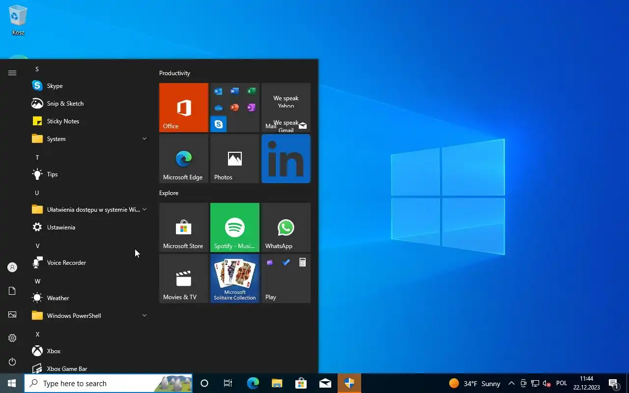The width and height of the screenshot is (629, 393).
Task: Expand the System folder
Action: (89, 139)
